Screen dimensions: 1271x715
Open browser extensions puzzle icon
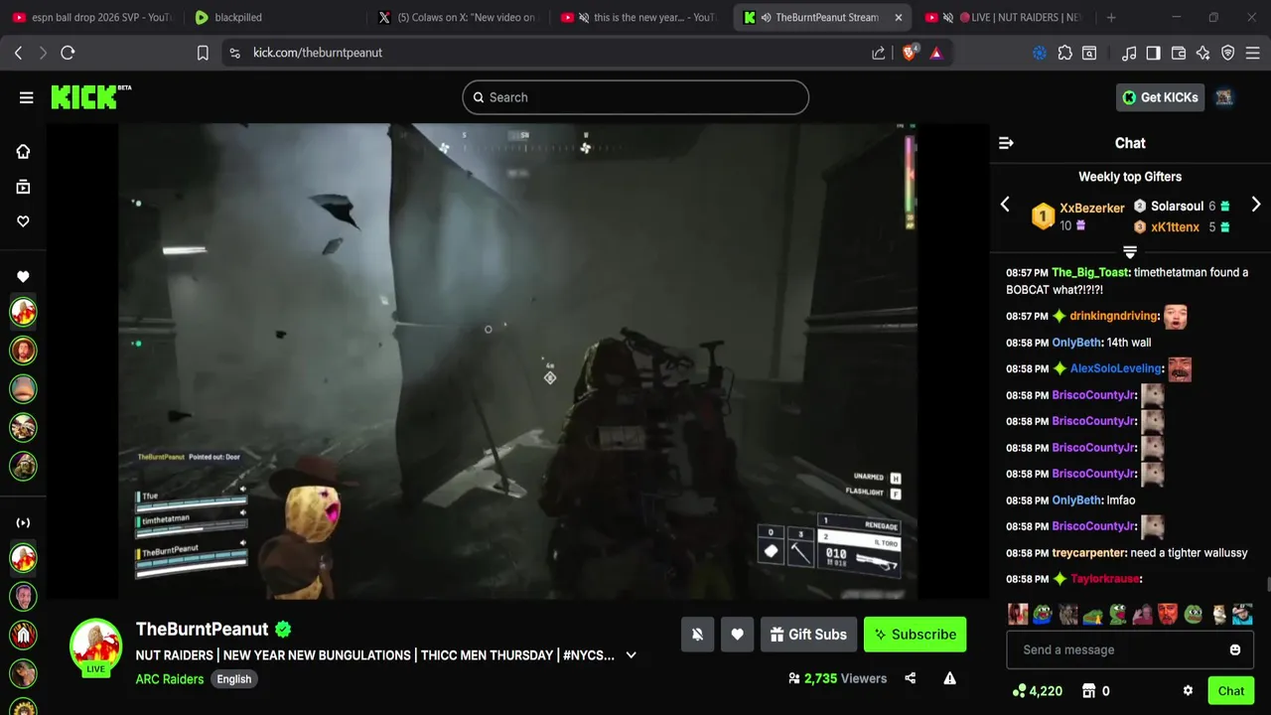pos(1064,53)
